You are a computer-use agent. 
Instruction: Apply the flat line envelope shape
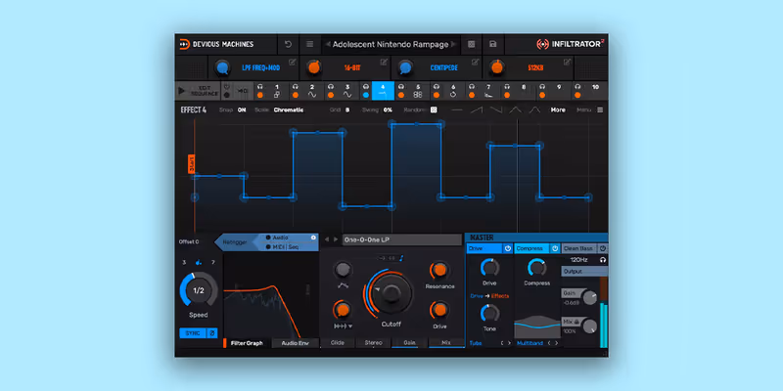click(456, 109)
